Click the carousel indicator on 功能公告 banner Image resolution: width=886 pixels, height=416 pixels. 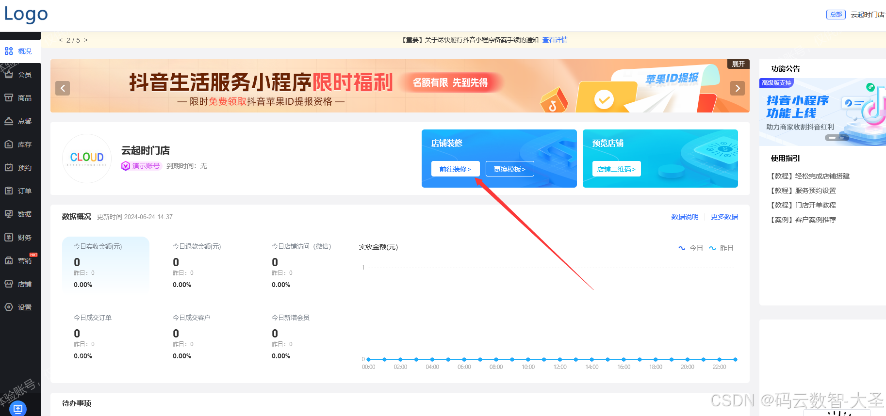[836, 138]
